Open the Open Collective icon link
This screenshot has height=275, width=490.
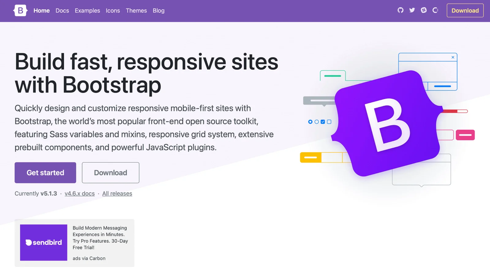(x=435, y=10)
